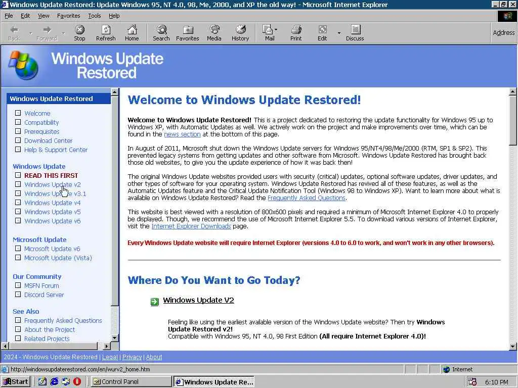Click the green arrow beside Windows Update V2
Screen dimensions: 518x388
pyautogui.click(x=155, y=301)
